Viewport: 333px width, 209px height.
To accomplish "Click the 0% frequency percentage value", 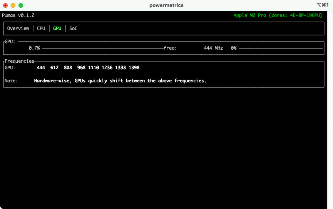I will [234, 48].
